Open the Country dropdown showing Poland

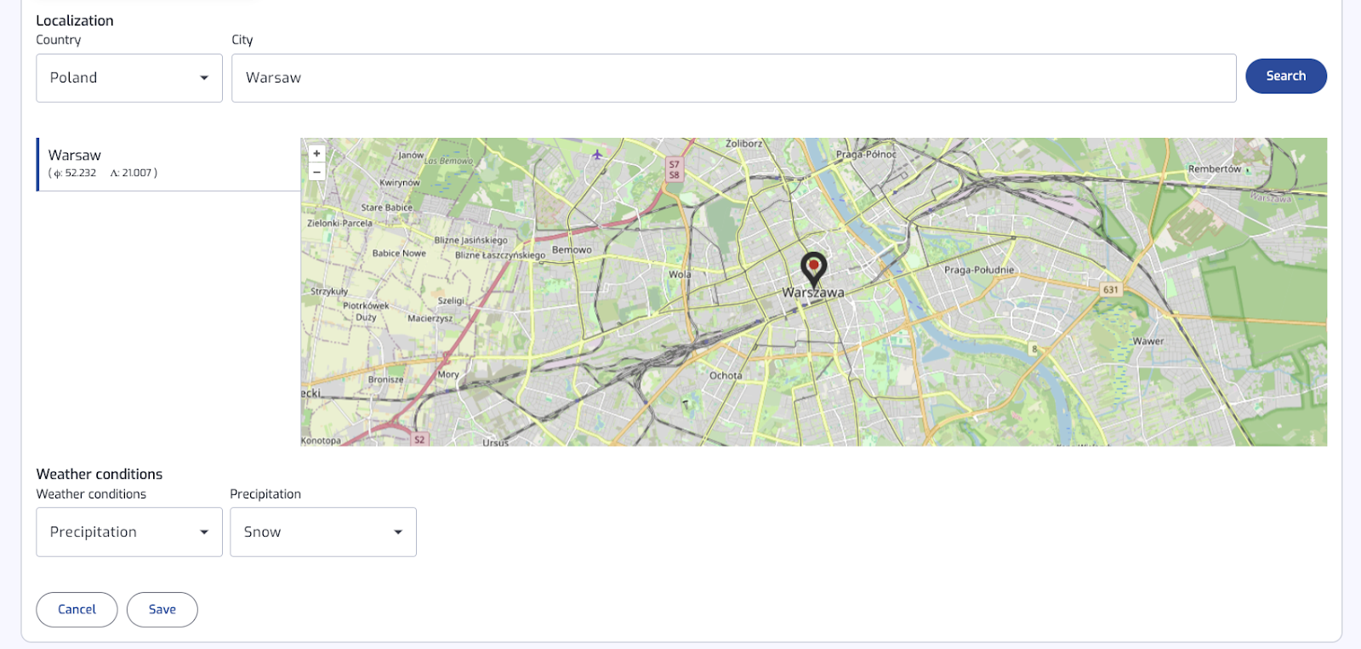(129, 78)
